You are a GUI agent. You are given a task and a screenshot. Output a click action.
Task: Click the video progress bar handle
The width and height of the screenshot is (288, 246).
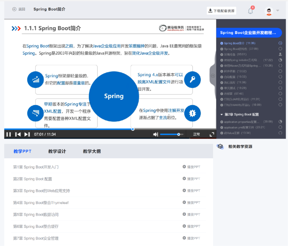coord(133,129)
